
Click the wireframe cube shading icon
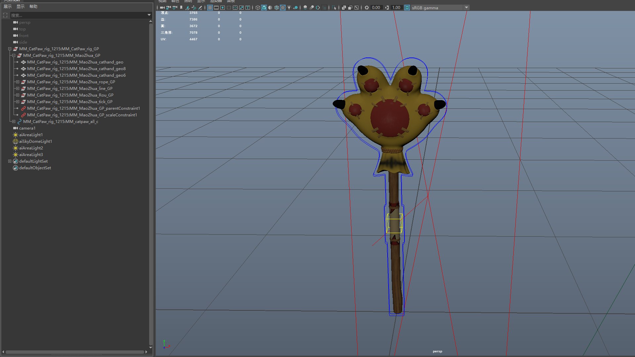point(258,8)
